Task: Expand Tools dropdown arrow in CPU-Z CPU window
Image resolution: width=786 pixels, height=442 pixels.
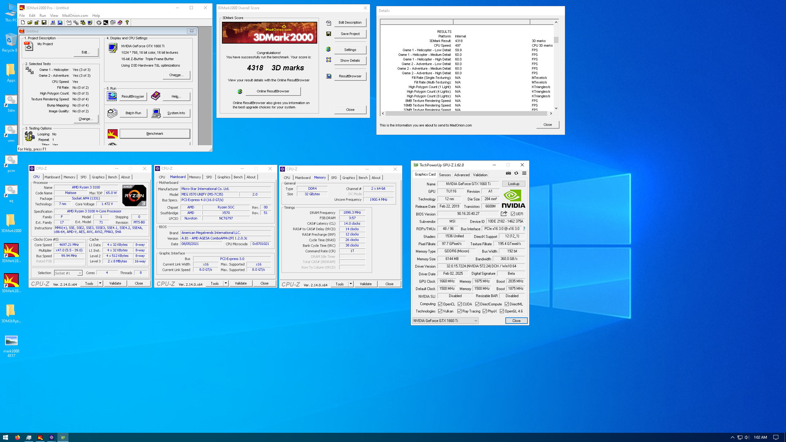Action: 100,283
